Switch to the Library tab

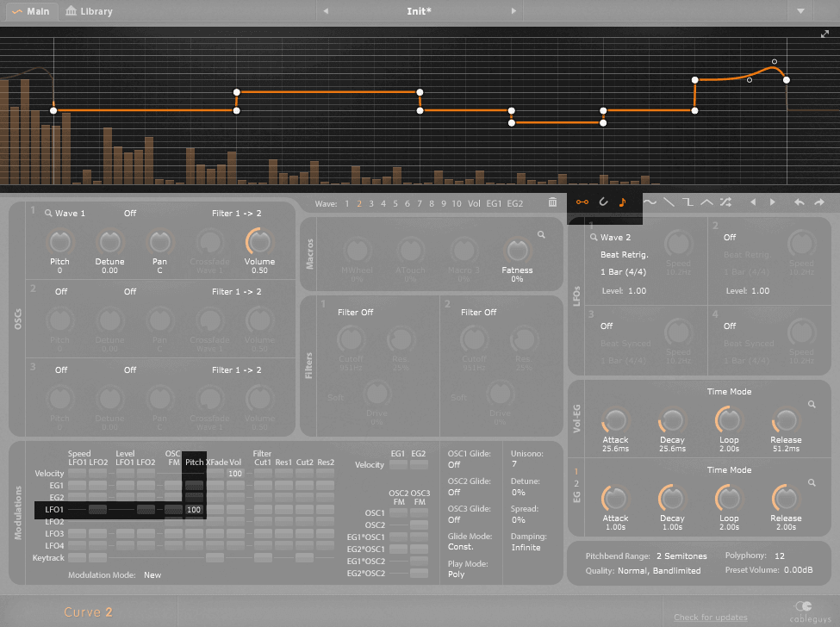[x=90, y=11]
